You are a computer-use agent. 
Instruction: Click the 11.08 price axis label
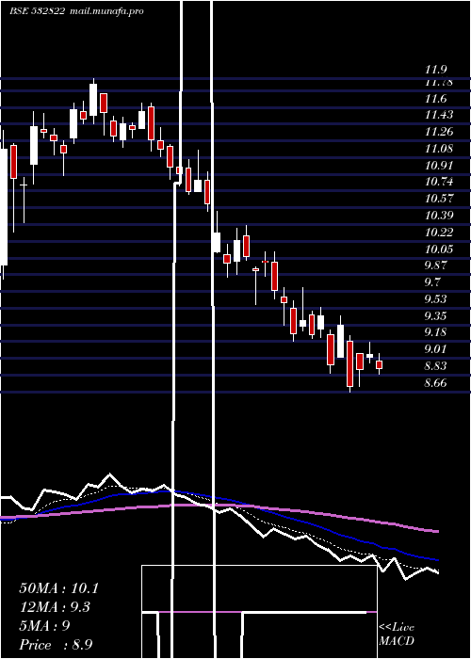pyautogui.click(x=439, y=149)
